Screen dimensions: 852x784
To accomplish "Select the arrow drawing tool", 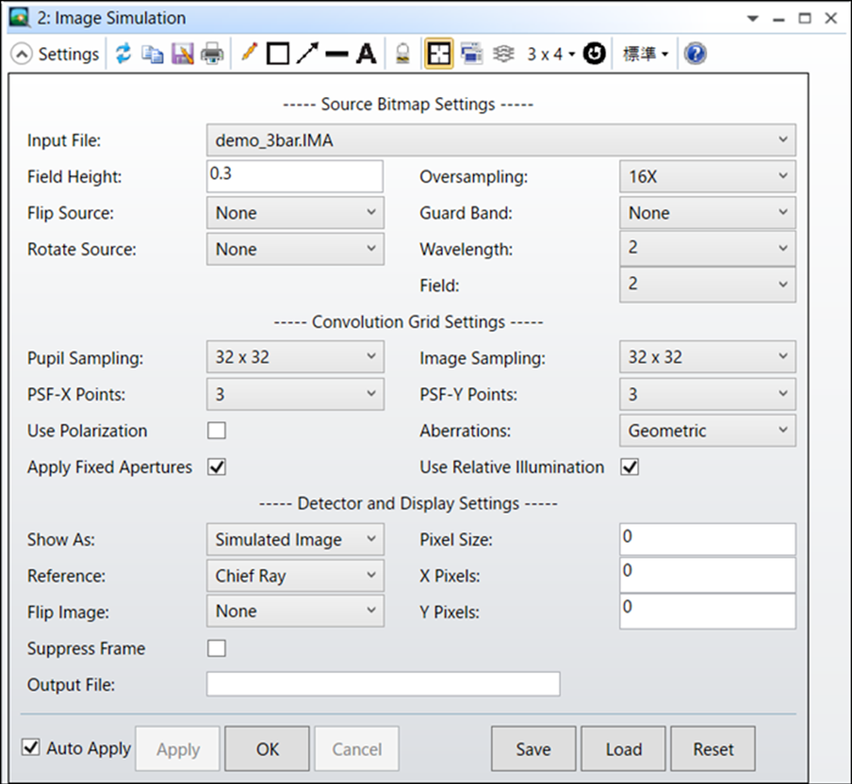I will pyautogui.click(x=307, y=54).
